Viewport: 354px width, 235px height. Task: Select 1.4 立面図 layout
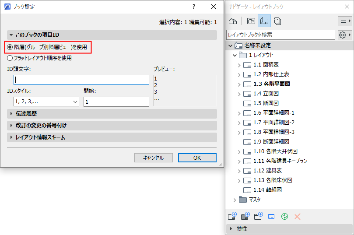(x=266, y=94)
